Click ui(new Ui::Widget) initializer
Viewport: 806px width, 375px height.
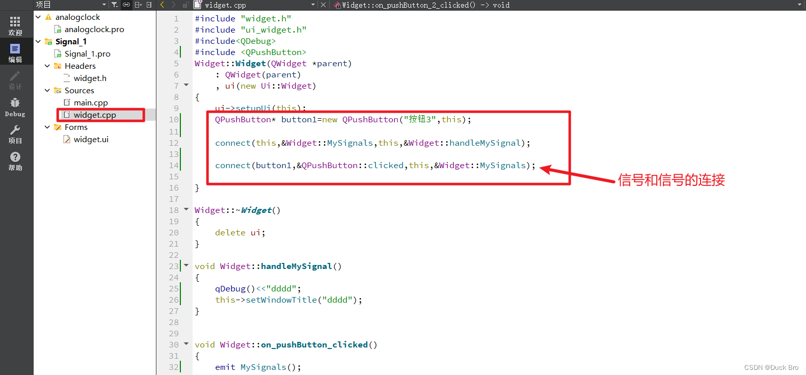(271, 86)
